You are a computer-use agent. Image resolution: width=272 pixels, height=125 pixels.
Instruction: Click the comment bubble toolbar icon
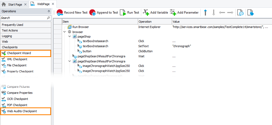240,13
